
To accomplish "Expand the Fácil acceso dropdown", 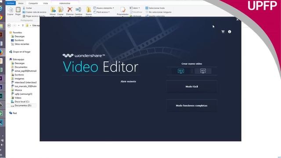I will [x=101, y=12].
